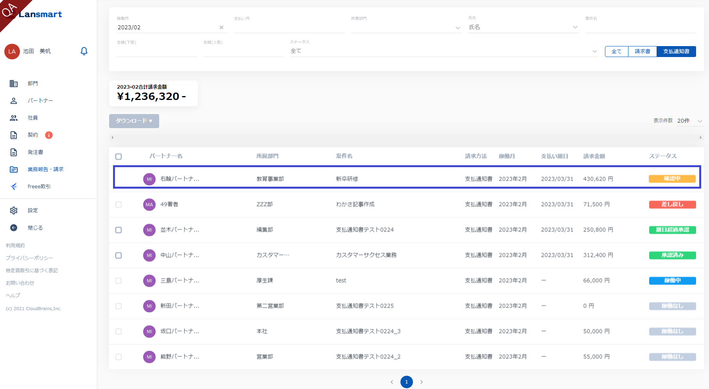The height and width of the screenshot is (389, 709).
Task: Click the 社員 people icon
Action: coord(14,118)
